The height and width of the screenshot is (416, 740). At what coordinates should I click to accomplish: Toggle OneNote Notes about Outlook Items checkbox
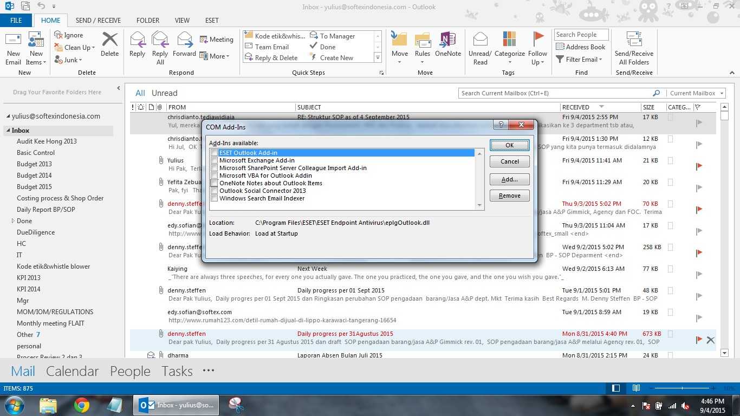215,184
